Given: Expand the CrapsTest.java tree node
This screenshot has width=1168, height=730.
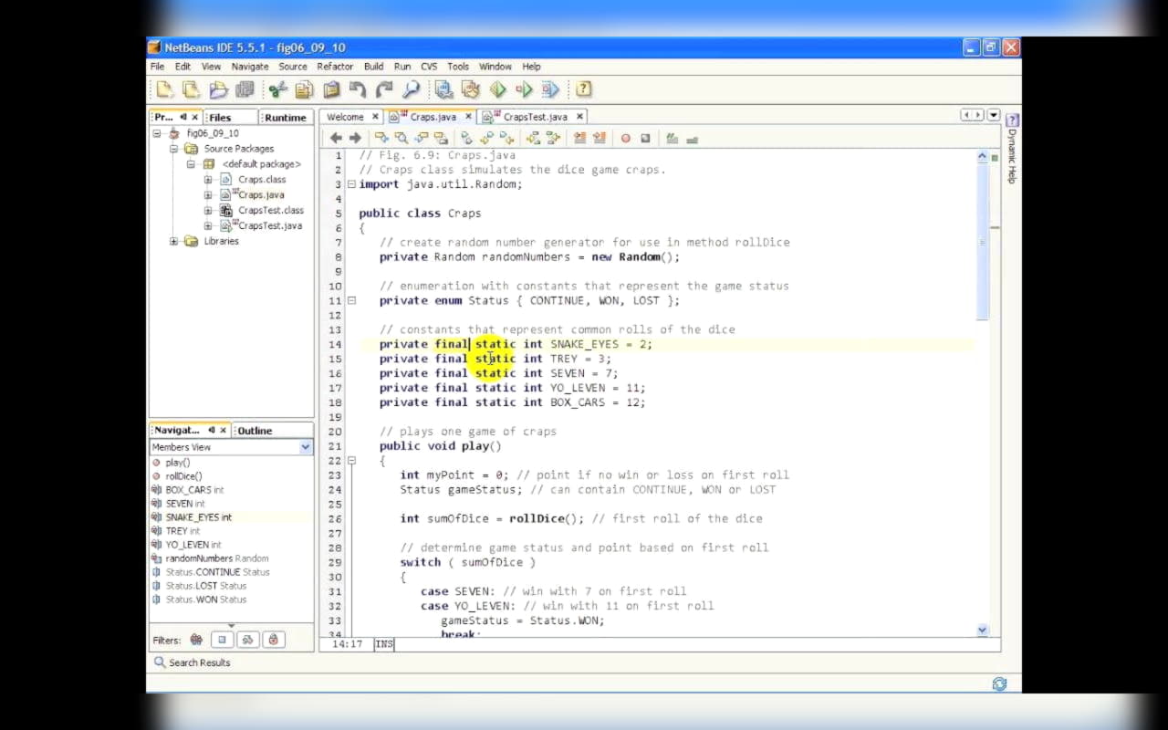Looking at the screenshot, I should tap(208, 225).
